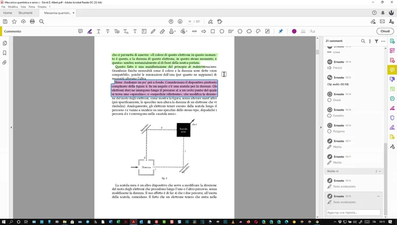The height and width of the screenshot is (225, 397).
Task: Select the text box tool
Action: click(144, 31)
